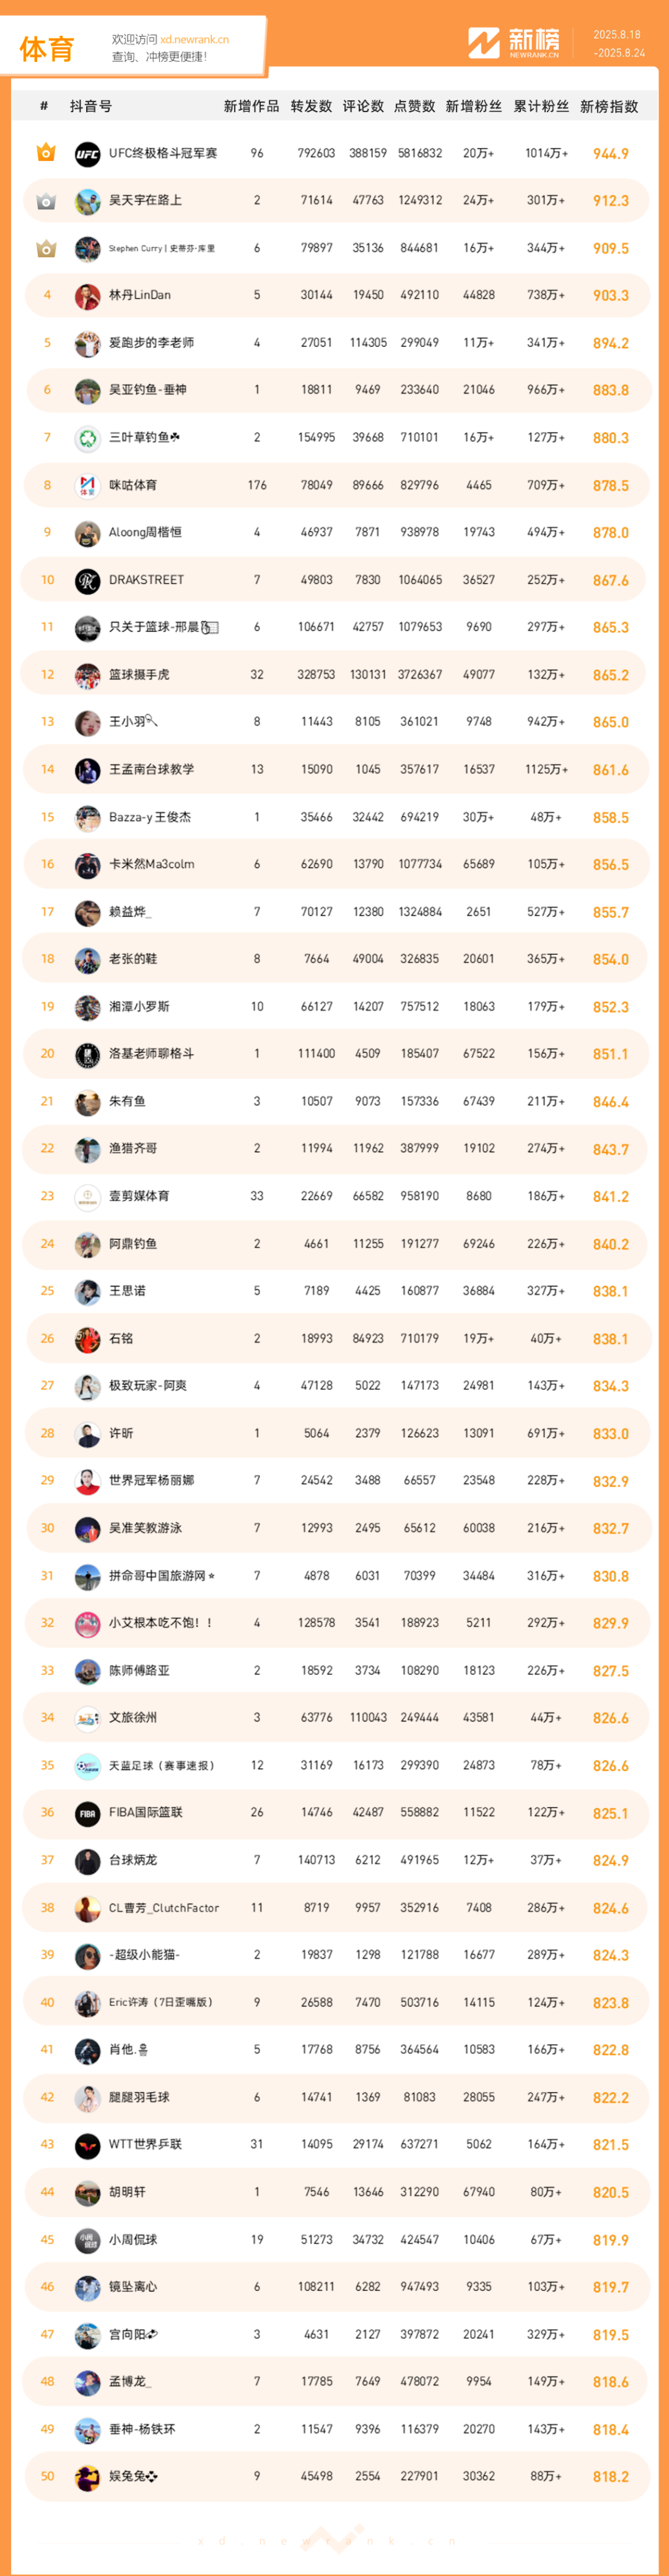Click the DRAKSTREET avatar logo
669x2576 pixels.
coord(88,580)
